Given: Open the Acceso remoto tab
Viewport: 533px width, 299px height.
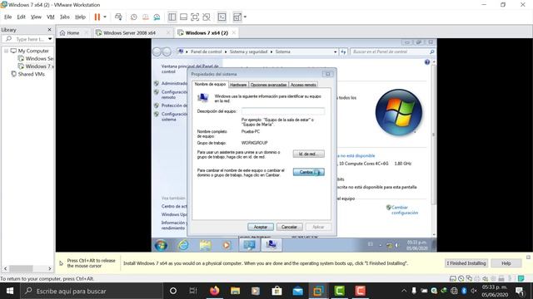Looking at the screenshot, I should coord(303,85).
